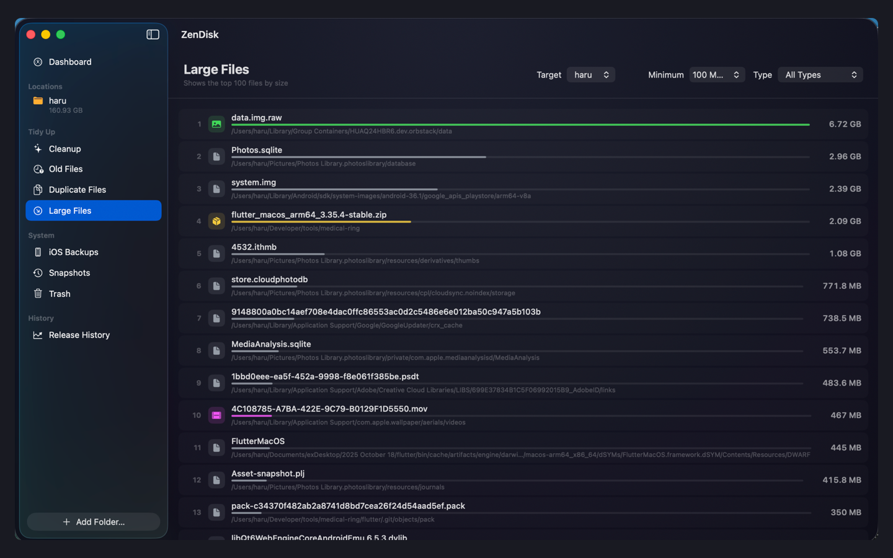Viewport: 893px width, 558px height.
Task: Click the 2.96 GB size value
Action: click(x=845, y=156)
